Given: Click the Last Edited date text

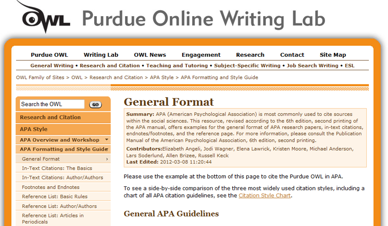Looking at the screenshot, I should [169, 162].
